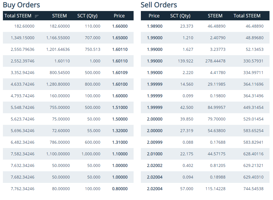The image size is (273, 200).
Task: Click SCT (Qty) header in Buy Orders
Action: (x=87, y=16)
